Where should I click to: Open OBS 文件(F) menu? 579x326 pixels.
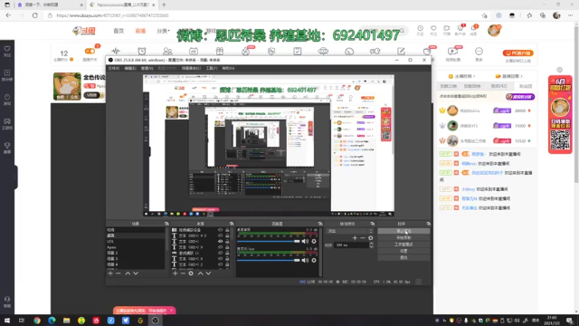(114, 69)
